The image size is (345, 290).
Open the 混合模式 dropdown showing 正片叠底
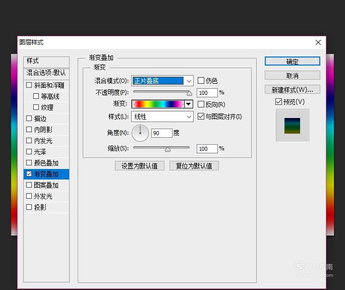click(162, 81)
